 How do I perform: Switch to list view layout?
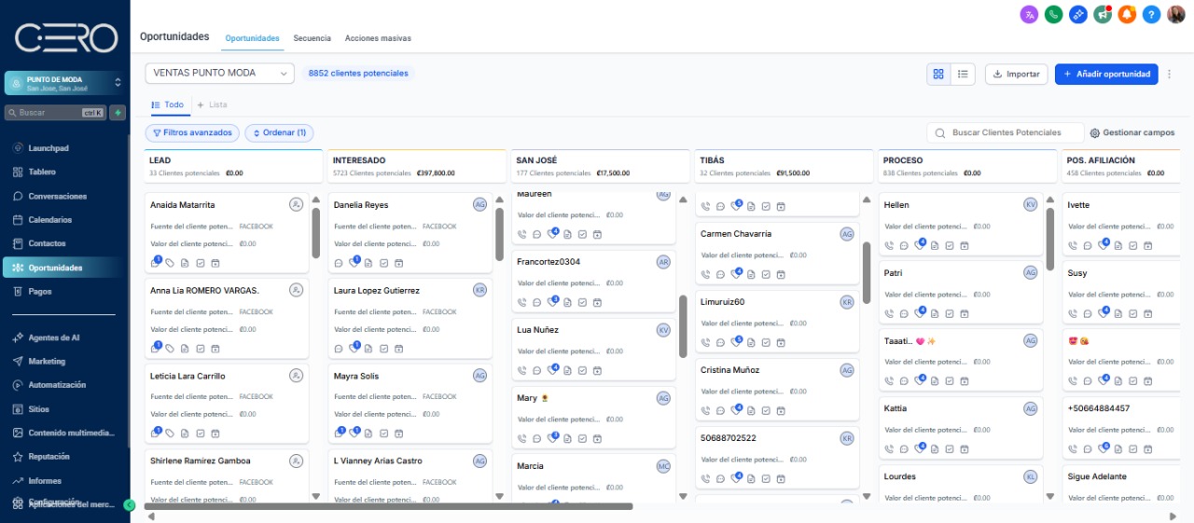click(963, 74)
